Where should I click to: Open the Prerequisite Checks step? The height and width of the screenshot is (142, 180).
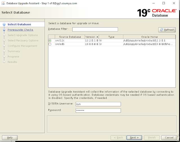coord(20,30)
